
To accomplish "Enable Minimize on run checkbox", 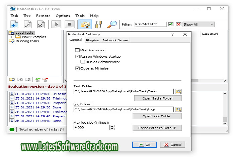I will pyautogui.click(x=77, y=50).
